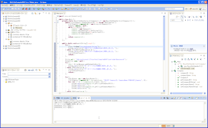Click the Debug bug icon in toolbar
Viewport: 208px width, 128px height.
(x=34, y=9)
